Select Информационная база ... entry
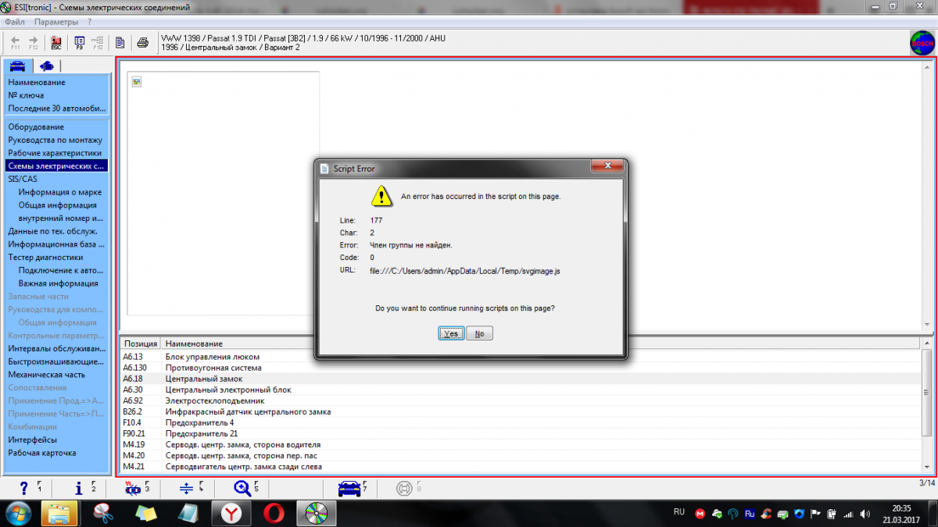Viewport: 938px width, 527px height. (56, 244)
